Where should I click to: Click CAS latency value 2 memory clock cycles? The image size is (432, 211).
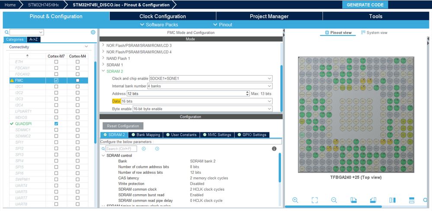(x=209, y=178)
